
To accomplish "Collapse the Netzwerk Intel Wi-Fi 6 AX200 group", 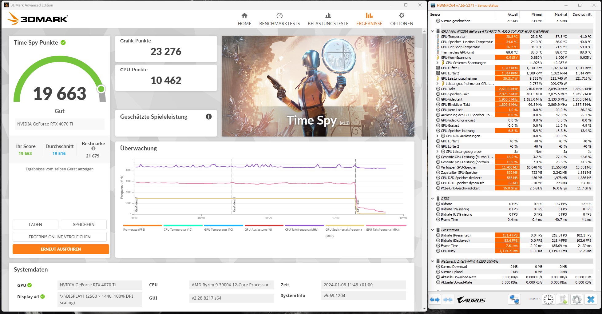I will [x=432, y=261].
